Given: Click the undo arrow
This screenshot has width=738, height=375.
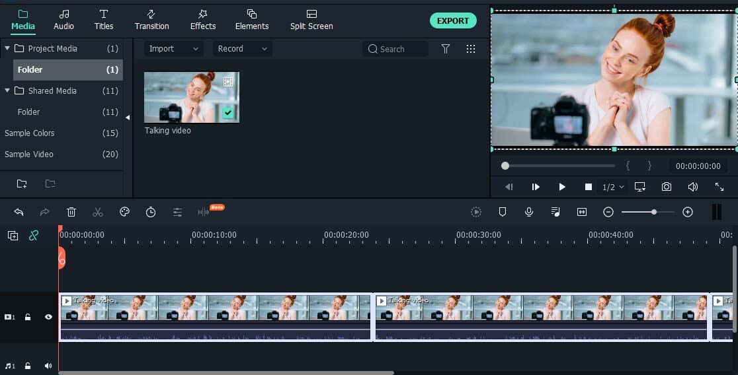Looking at the screenshot, I should 19,212.
